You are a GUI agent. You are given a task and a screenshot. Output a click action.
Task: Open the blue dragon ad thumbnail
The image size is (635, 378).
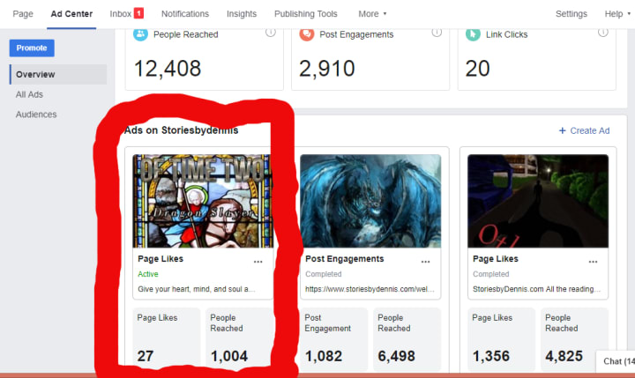pyautogui.click(x=370, y=201)
